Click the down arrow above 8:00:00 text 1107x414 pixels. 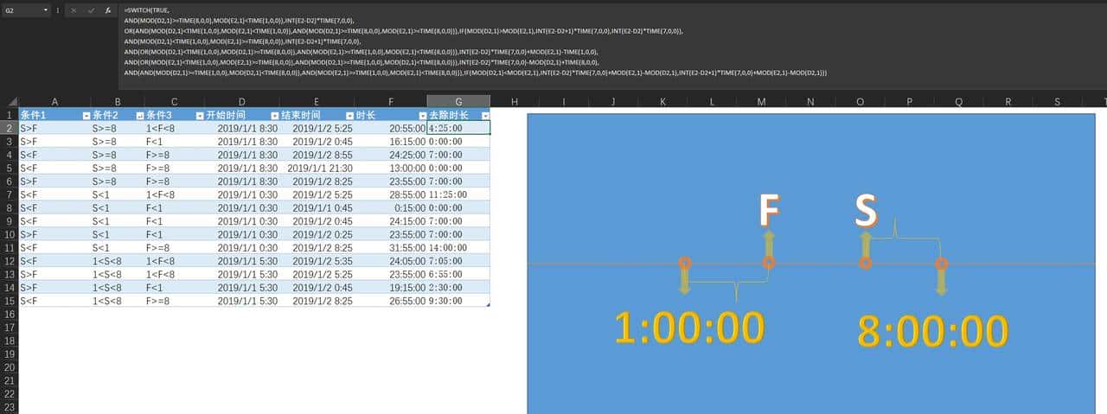(942, 278)
